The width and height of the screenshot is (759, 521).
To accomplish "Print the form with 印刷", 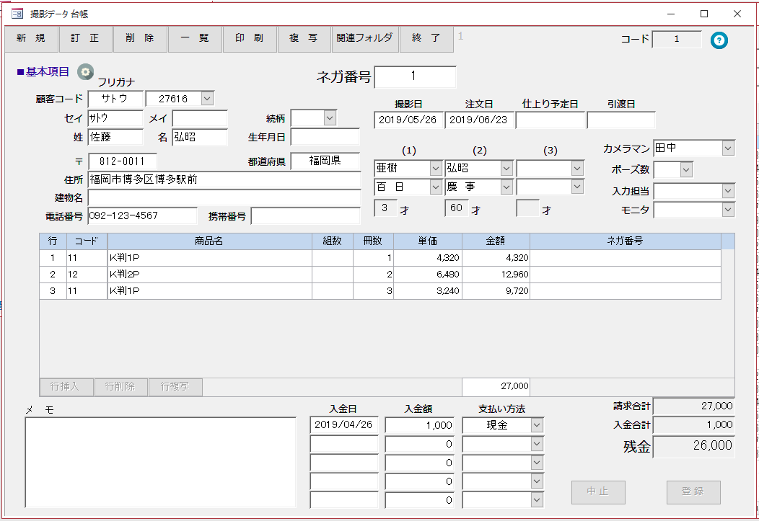I will point(249,40).
